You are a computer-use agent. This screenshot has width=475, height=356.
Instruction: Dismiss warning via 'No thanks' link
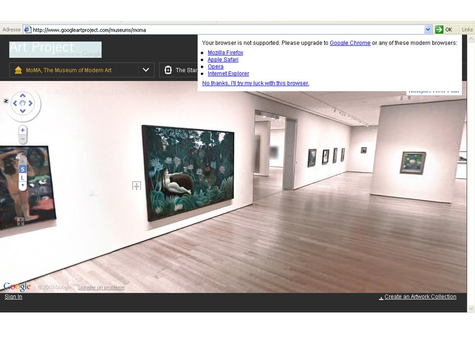(x=255, y=84)
